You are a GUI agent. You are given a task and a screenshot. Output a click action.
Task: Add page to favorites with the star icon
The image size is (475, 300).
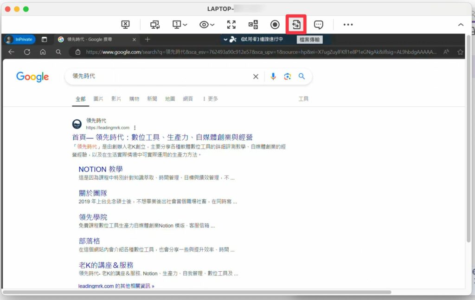[x=461, y=52]
